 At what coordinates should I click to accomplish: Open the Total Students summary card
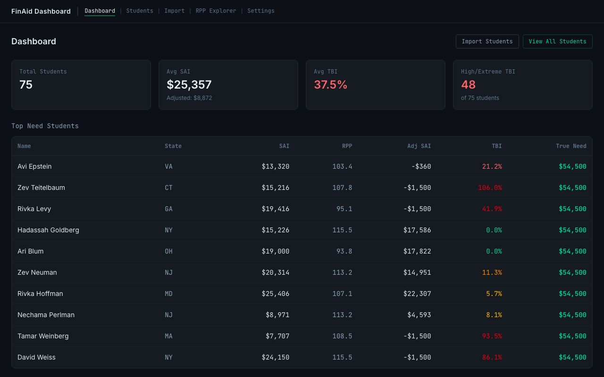point(81,85)
